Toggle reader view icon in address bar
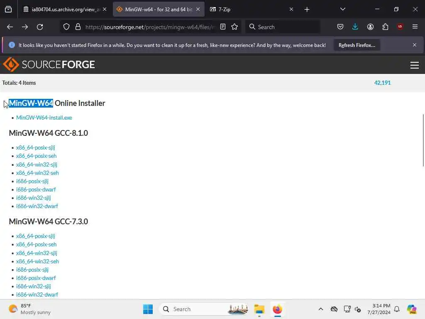425x319 pixels. (223, 27)
